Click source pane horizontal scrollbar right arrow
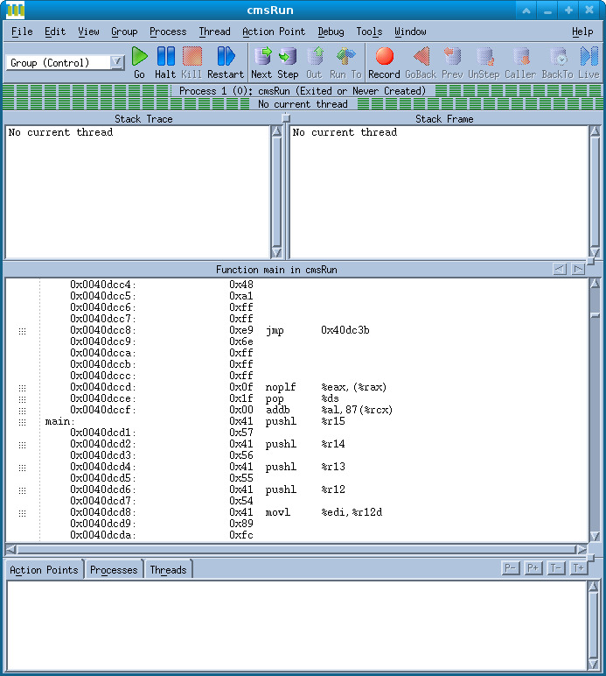606x676 pixels. [x=582, y=549]
